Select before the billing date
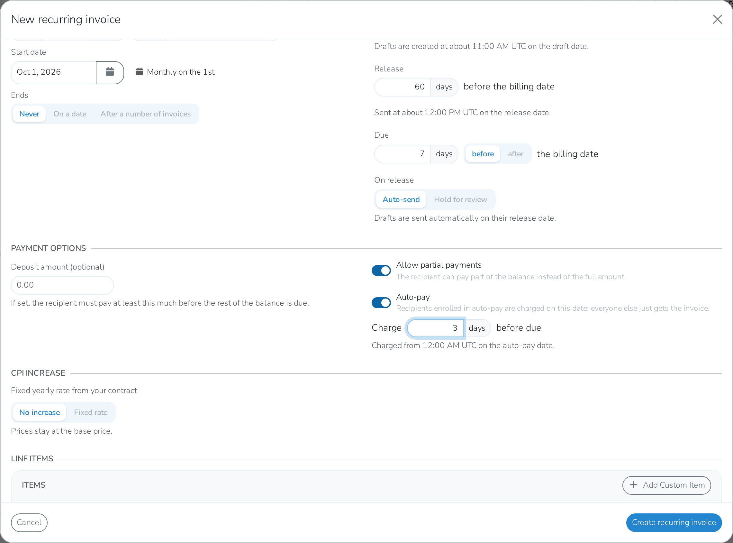This screenshot has width=733, height=543. [x=483, y=154]
